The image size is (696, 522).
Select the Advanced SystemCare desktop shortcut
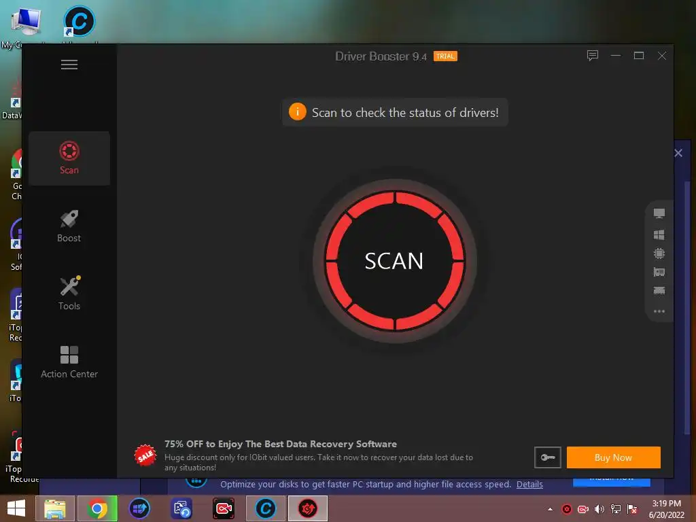coord(80,21)
